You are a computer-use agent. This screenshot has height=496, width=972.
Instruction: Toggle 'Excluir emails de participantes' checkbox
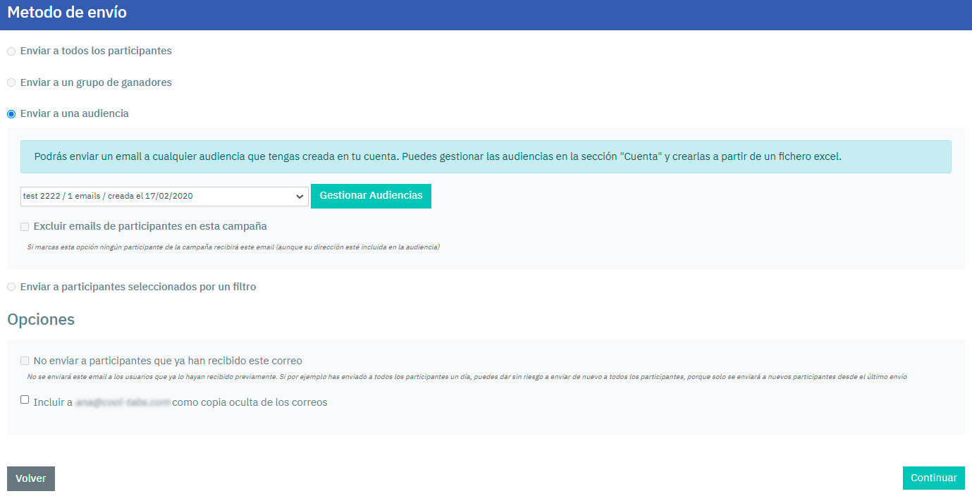(x=25, y=227)
